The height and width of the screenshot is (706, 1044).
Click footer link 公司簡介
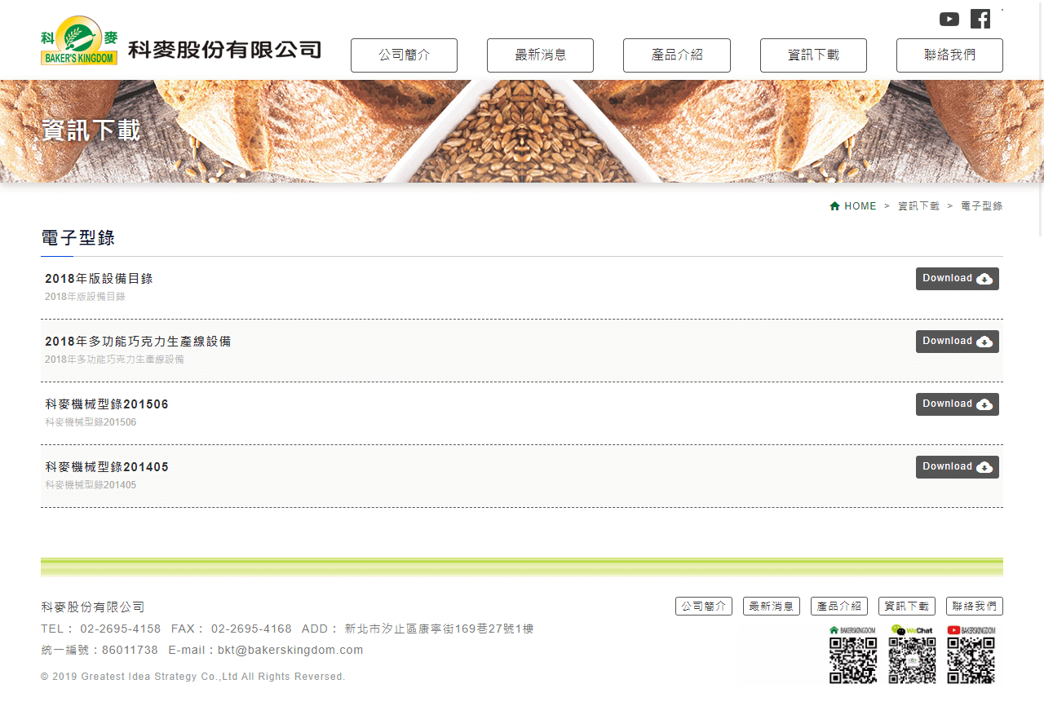[704, 607]
